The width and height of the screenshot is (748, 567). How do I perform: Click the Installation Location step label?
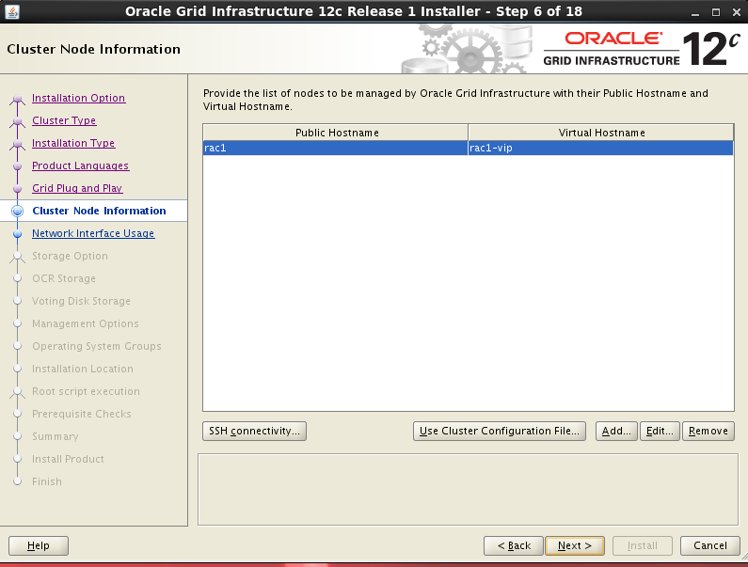tap(83, 369)
